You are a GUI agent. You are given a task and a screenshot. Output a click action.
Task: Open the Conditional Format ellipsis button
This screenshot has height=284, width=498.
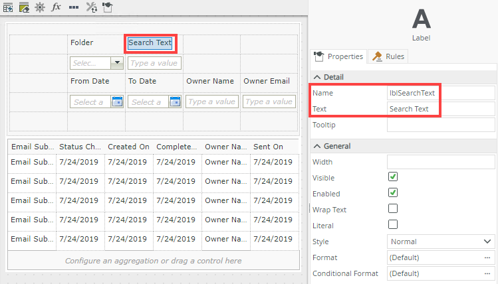(487, 273)
